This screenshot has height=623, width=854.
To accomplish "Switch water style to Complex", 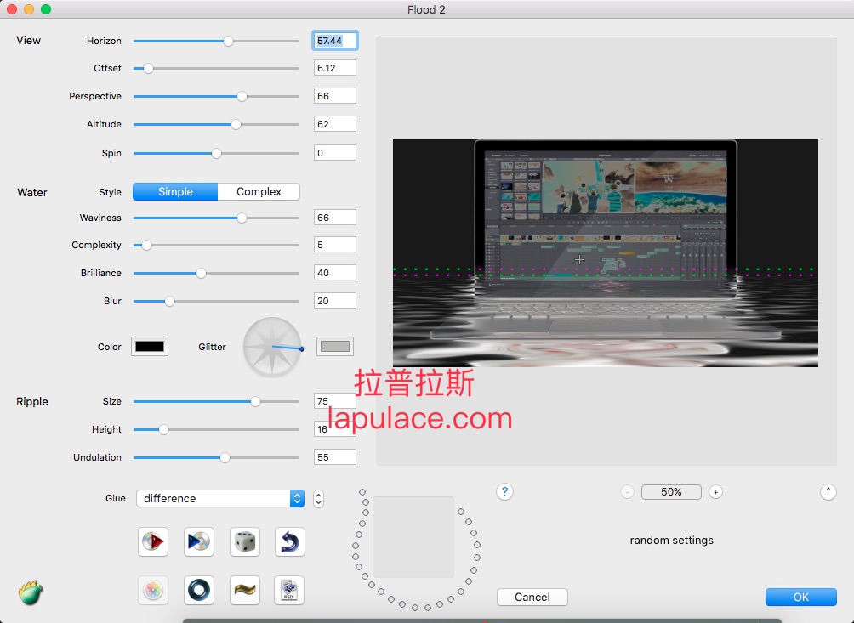I will tap(259, 192).
